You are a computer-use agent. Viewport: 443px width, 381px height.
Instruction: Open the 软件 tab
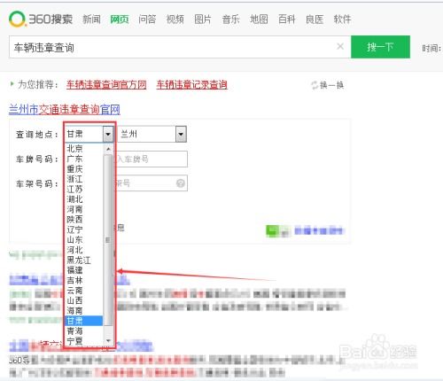click(342, 19)
